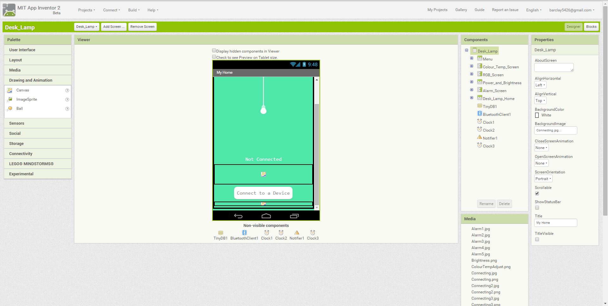
Task: Expand the Desk_Lamp_Home component node
Action: 472,98
